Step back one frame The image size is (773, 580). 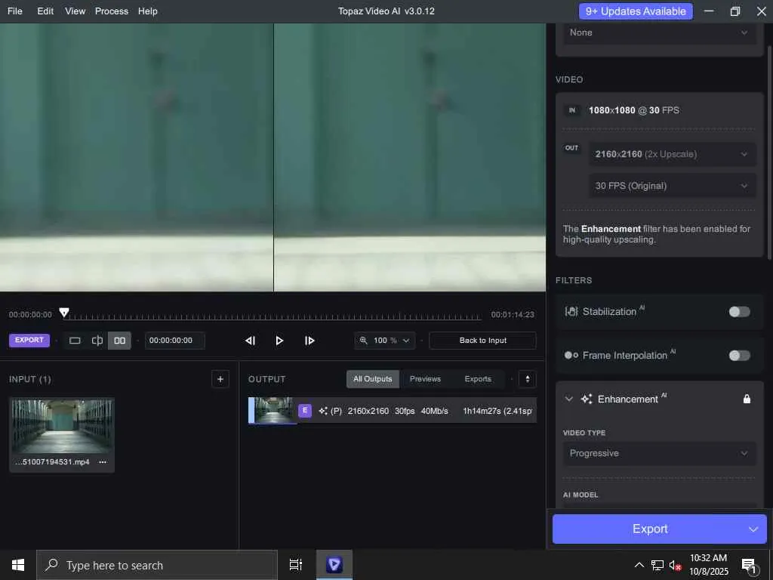click(250, 341)
